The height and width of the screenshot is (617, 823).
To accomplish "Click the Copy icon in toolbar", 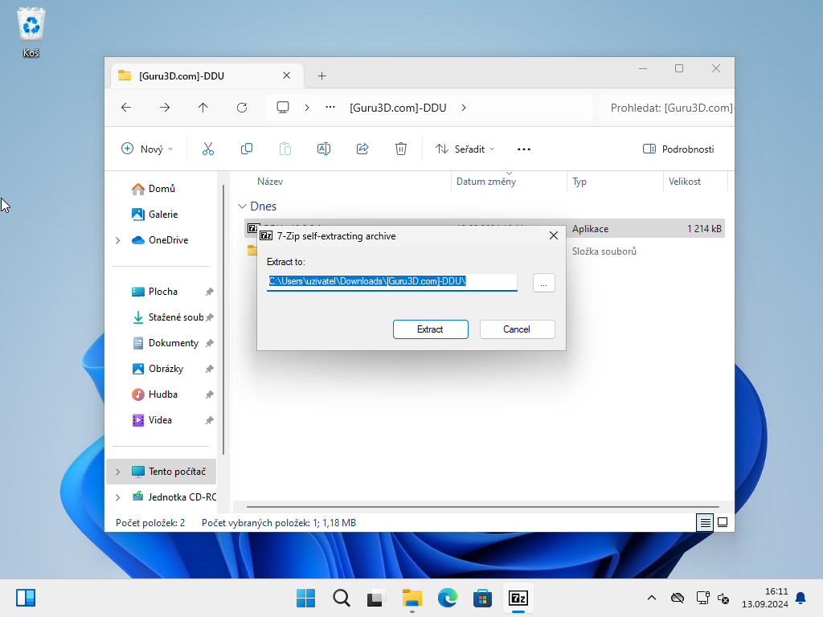I will (247, 149).
